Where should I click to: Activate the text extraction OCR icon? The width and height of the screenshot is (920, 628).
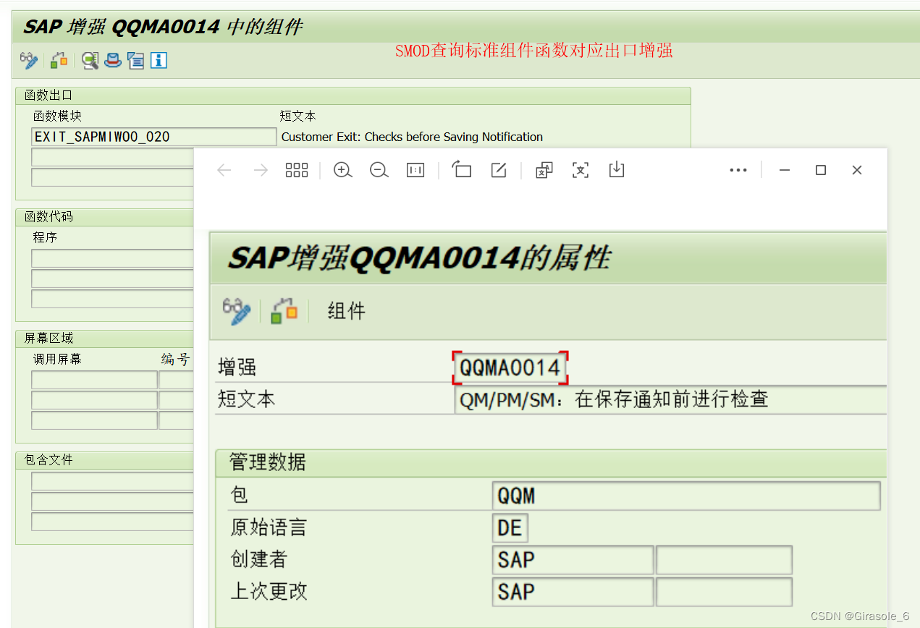point(580,170)
